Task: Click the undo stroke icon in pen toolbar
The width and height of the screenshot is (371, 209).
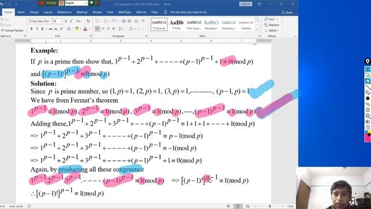Action: tap(368, 105)
